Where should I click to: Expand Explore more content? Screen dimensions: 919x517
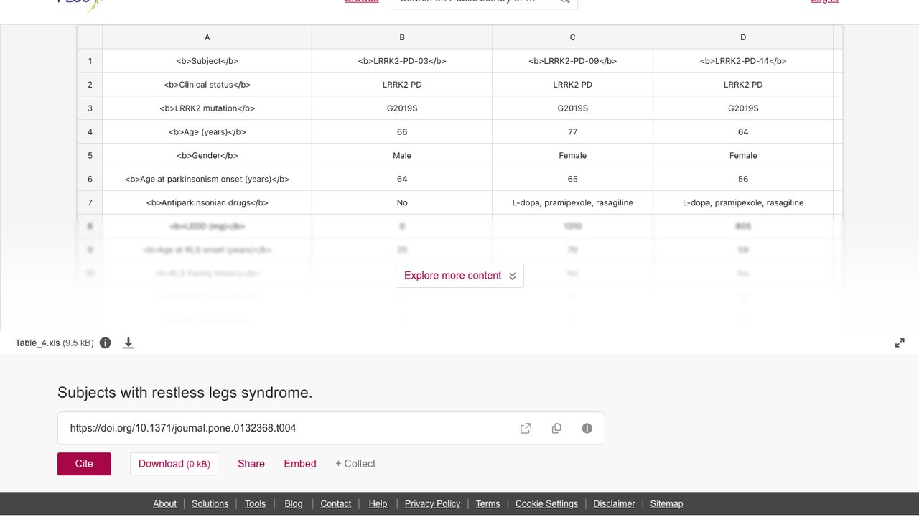(459, 276)
